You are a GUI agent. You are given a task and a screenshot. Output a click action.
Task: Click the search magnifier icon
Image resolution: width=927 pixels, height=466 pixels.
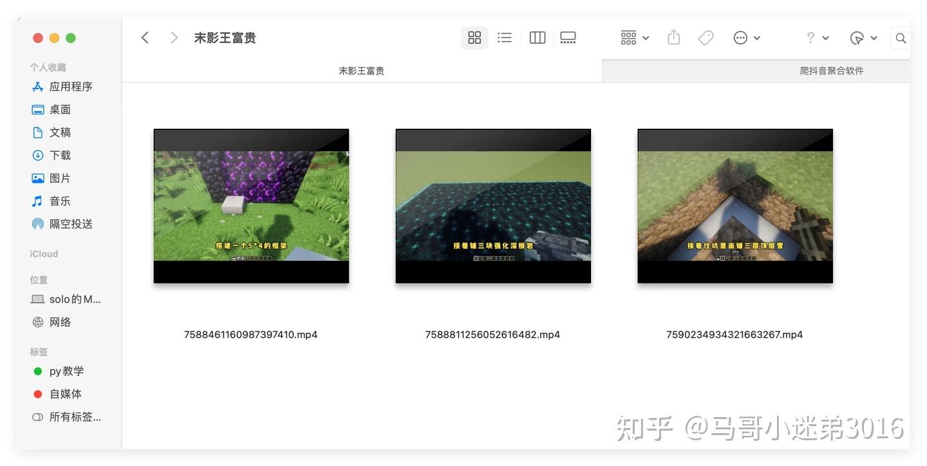point(901,38)
